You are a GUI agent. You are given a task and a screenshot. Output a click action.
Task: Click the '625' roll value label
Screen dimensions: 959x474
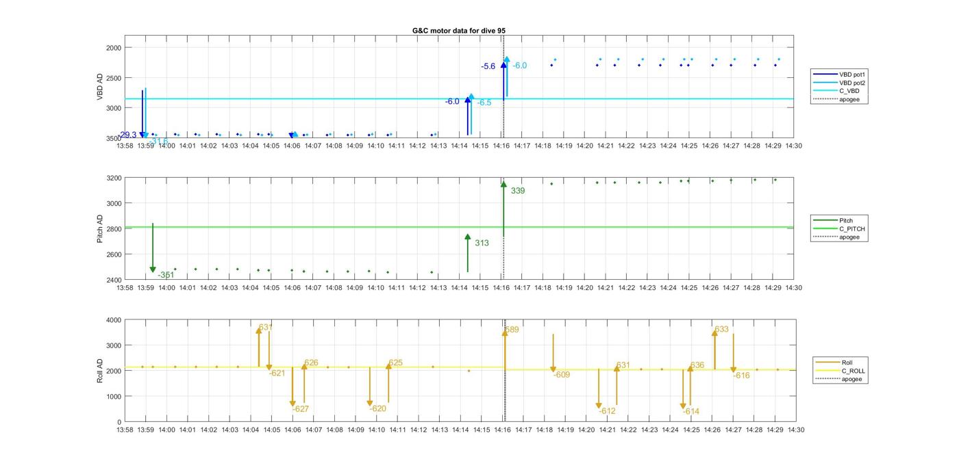point(396,363)
